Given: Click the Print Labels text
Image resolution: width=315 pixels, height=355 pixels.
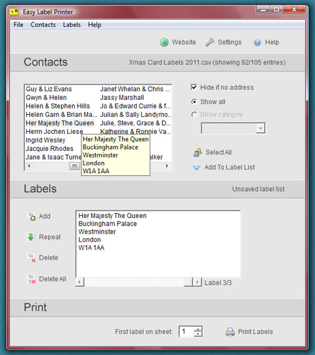Looking at the screenshot, I should [255, 332].
